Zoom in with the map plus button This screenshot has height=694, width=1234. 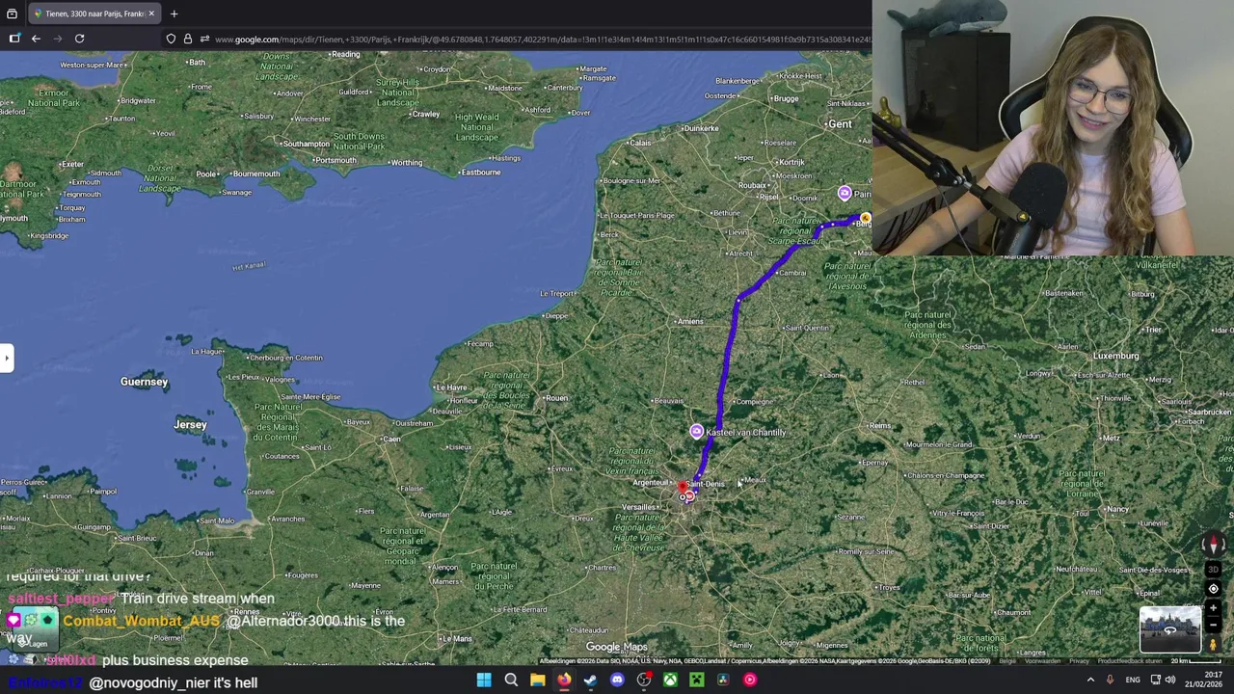coord(1214,609)
